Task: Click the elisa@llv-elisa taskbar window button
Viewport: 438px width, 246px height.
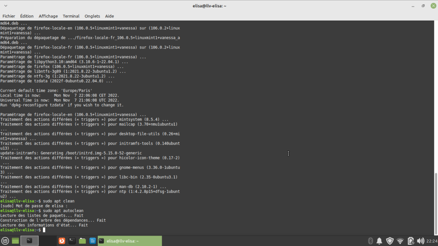Action: (129, 241)
